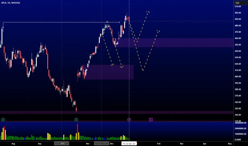Select the Fri 22 Dec '23 date label
This screenshot has width=248, height=146.
[129, 144]
